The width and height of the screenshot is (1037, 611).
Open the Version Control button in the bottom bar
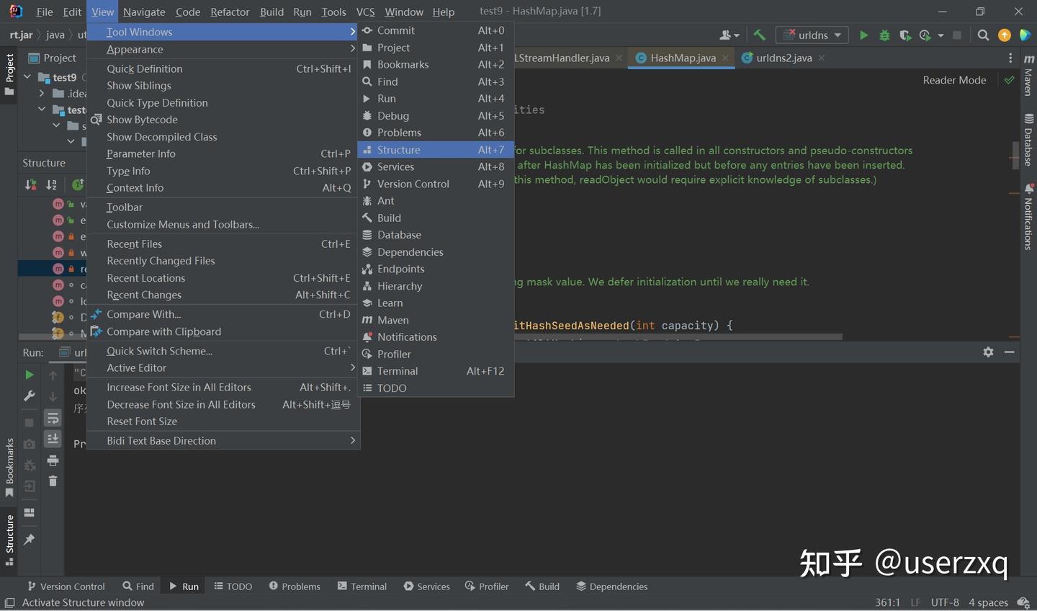[x=66, y=587]
